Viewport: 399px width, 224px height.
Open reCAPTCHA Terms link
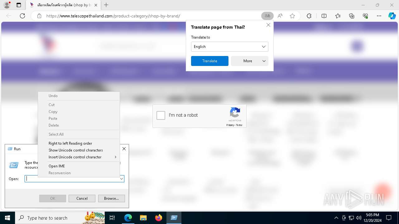(x=239, y=125)
